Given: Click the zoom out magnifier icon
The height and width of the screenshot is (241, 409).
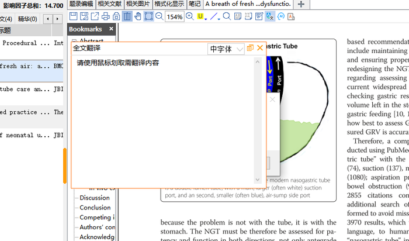Looking at the screenshot, I should coord(159,16).
